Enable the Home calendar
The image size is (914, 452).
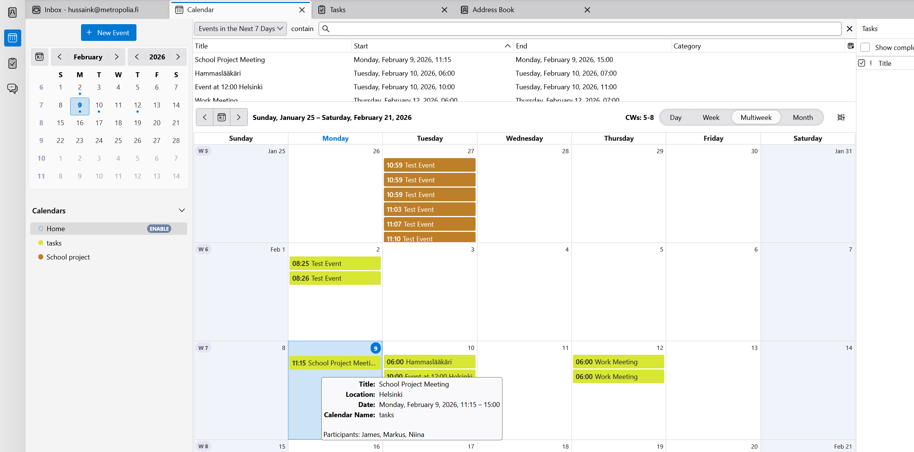158,228
